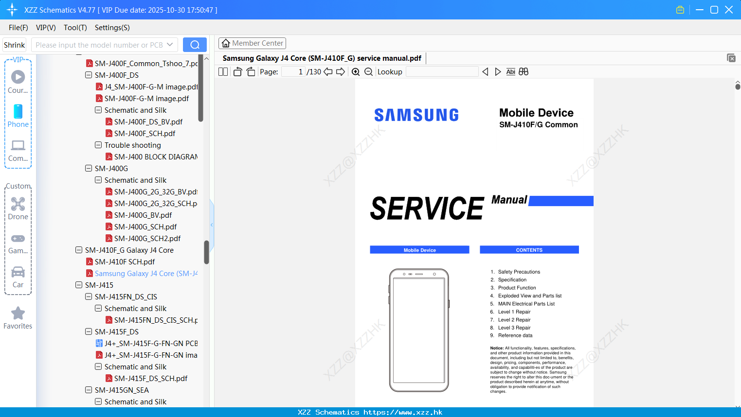Collapse Schematic and Silk under SM-J400F_DS
The image size is (741, 417).
point(98,110)
